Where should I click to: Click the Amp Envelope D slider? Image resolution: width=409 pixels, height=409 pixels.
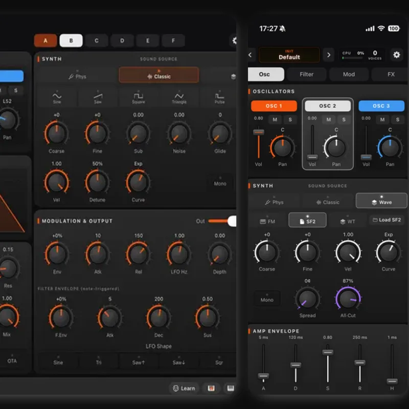[x=296, y=363]
